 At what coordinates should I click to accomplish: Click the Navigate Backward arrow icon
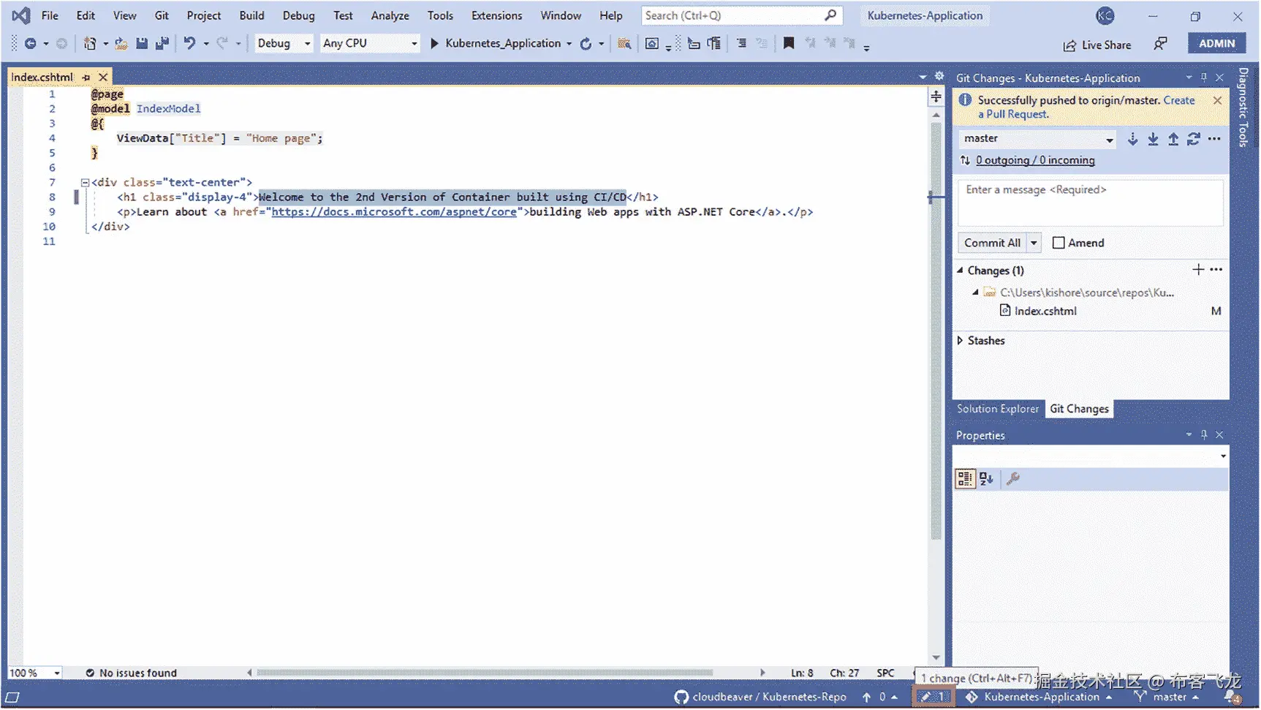(30, 44)
